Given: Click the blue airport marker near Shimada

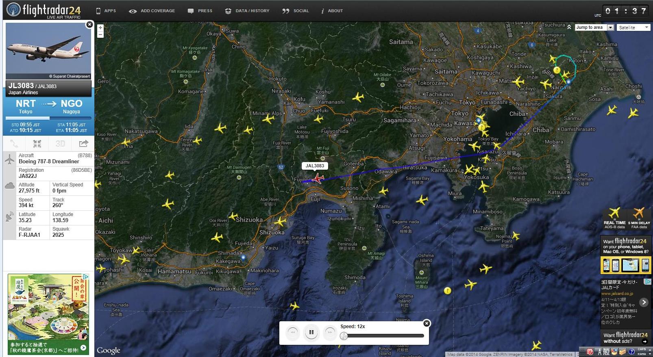Looking at the screenshot, I should pyautogui.click(x=243, y=257).
